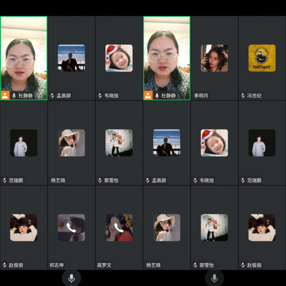Click the 高梦文 name label

(x=104, y=265)
